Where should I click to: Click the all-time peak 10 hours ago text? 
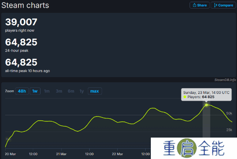(x=27, y=71)
